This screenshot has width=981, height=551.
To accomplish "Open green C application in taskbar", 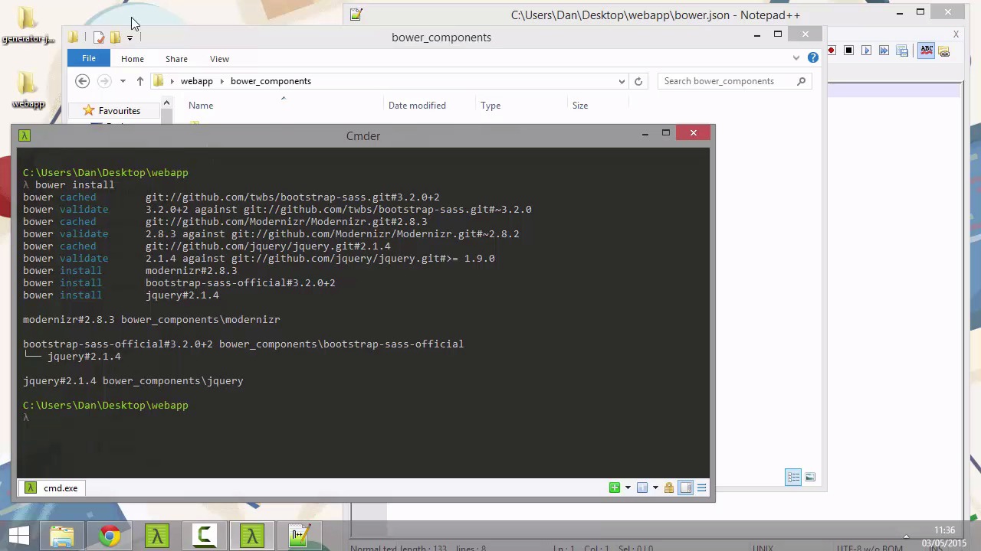I will pos(205,536).
